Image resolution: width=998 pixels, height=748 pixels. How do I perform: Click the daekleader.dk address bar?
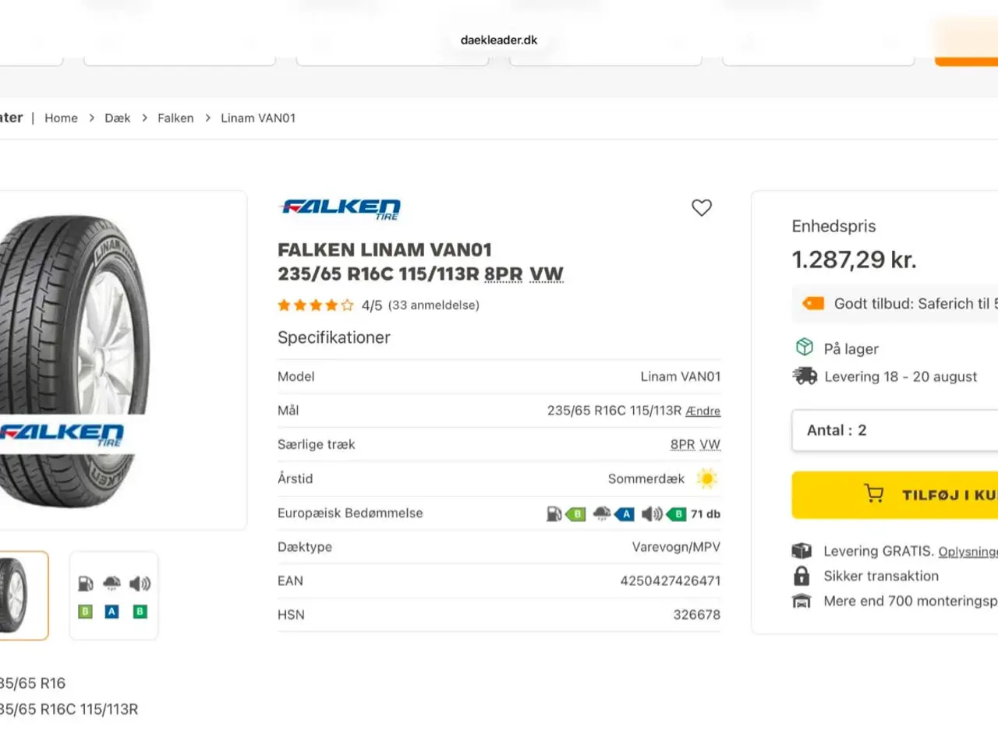pyautogui.click(x=499, y=40)
